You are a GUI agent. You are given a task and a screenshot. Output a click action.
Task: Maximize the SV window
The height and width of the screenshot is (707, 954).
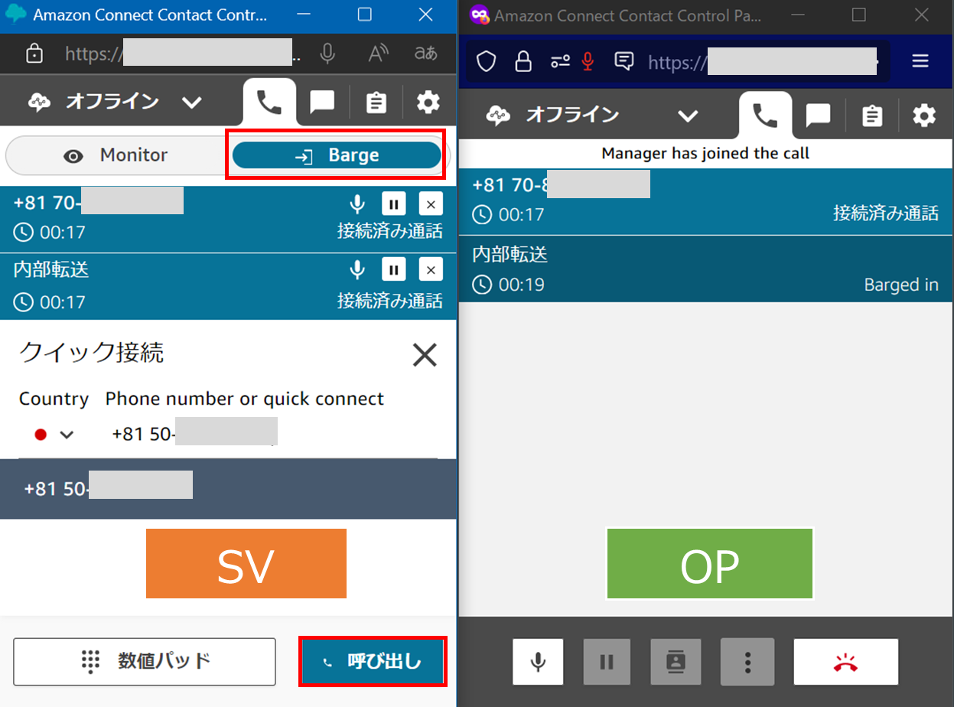coord(365,15)
